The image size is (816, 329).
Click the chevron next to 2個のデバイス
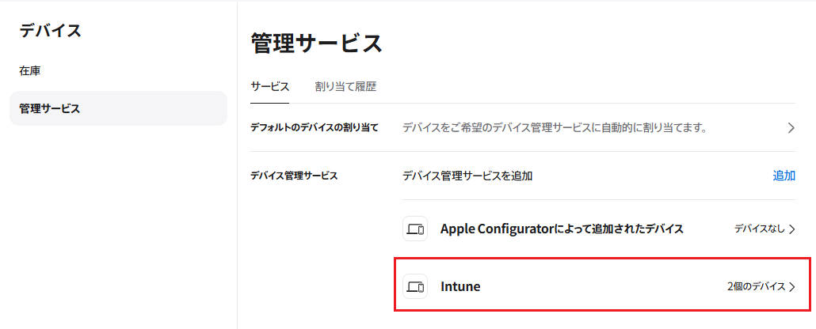792,286
